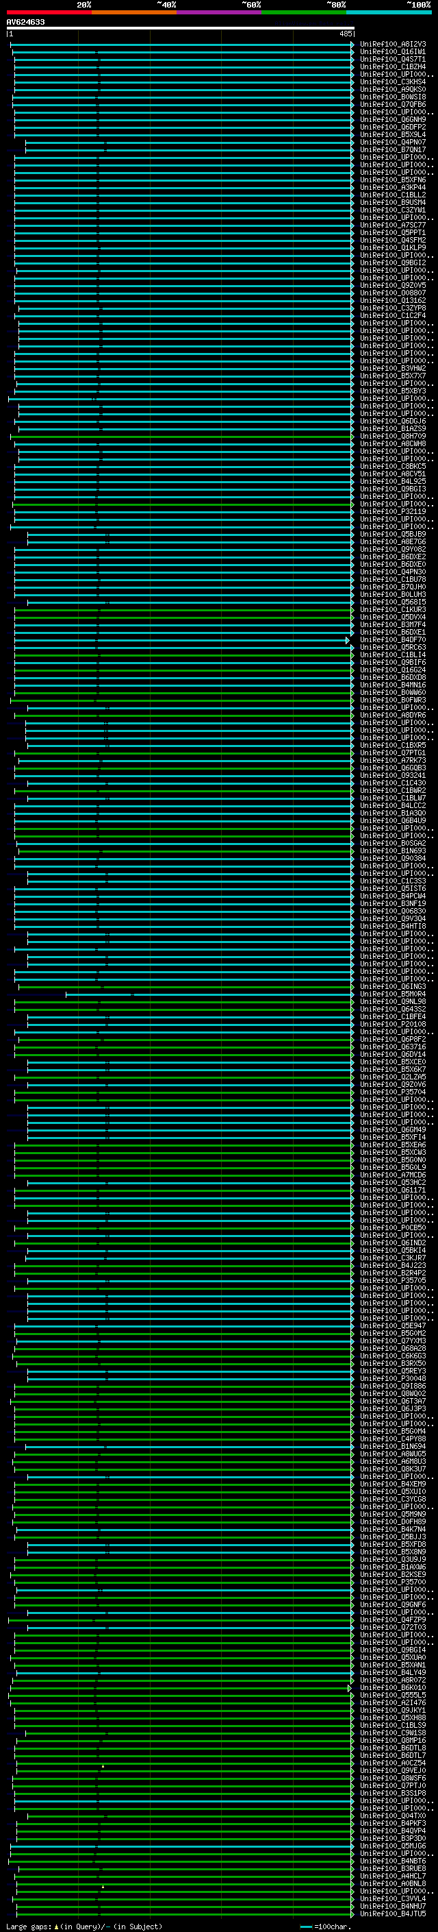Select the UniRef100_Q6GM49 label

pyautogui.click(x=393, y=1129)
